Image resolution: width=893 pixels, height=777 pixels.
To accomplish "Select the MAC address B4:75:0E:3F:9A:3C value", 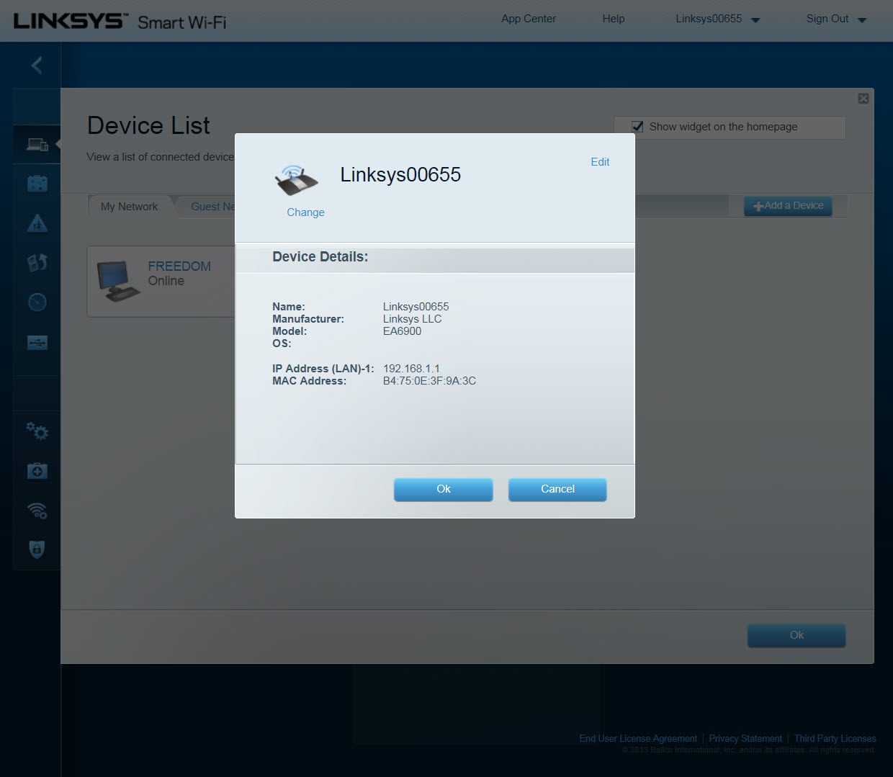I will coord(429,381).
